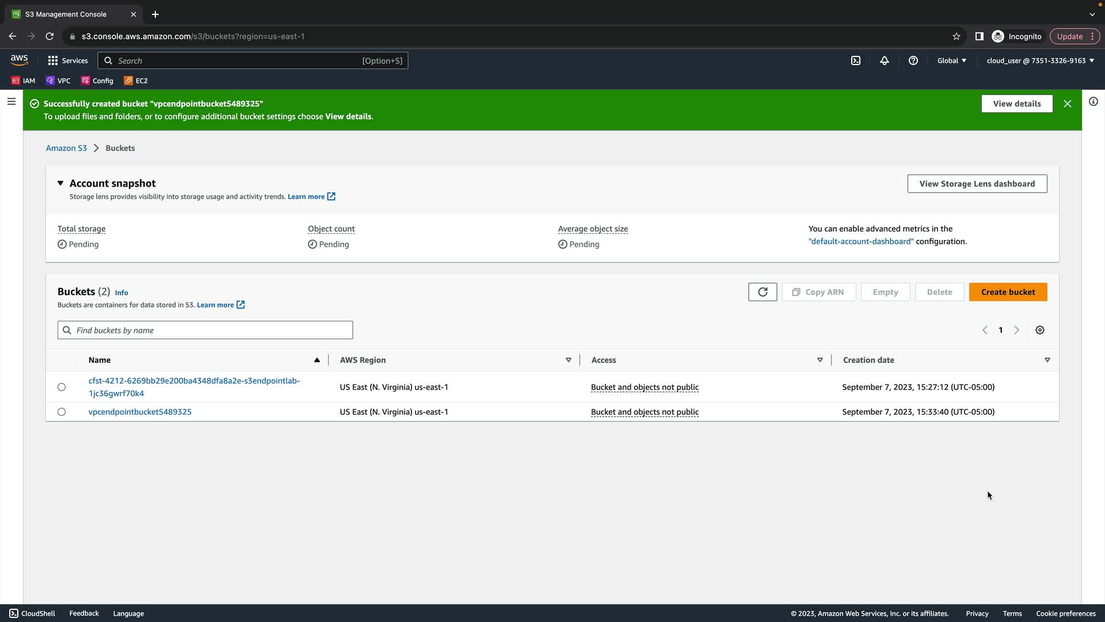
Task: Open cloud_user account dropdown
Action: (1040, 60)
